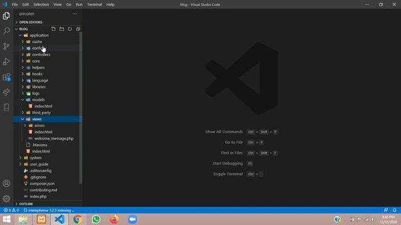Screen dimensions: 401x225
Task: Click errors and warnings status indicator
Action: coord(11,210)
